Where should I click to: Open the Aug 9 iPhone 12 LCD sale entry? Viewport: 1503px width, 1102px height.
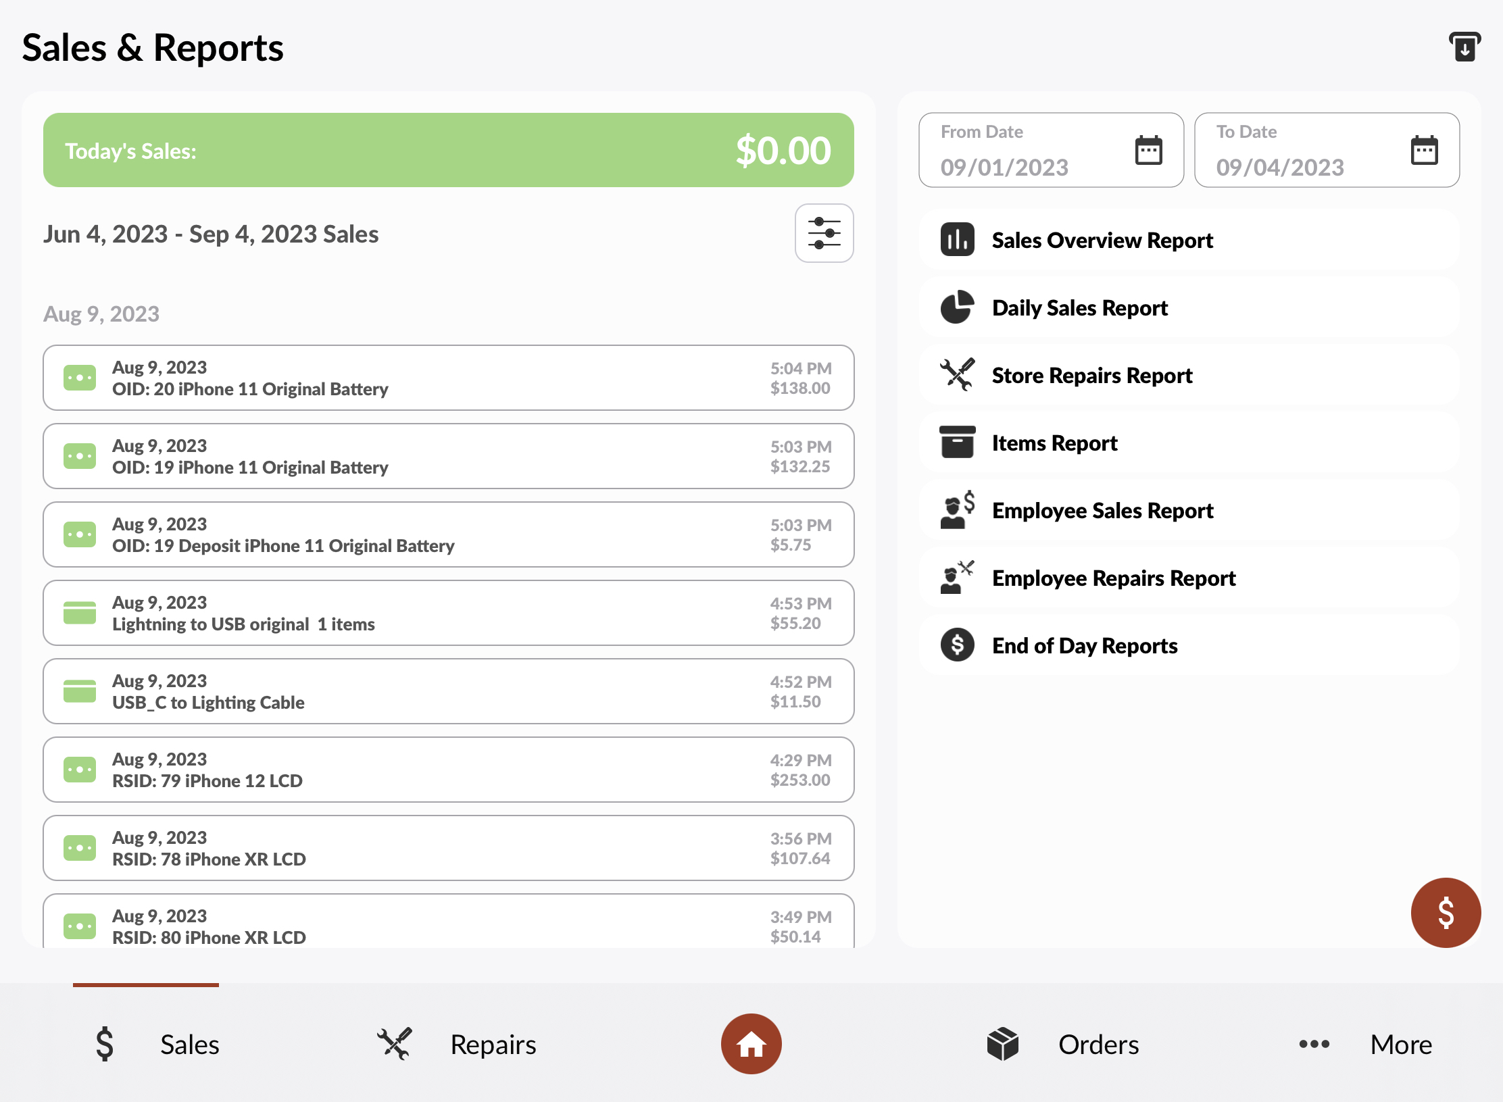[448, 770]
